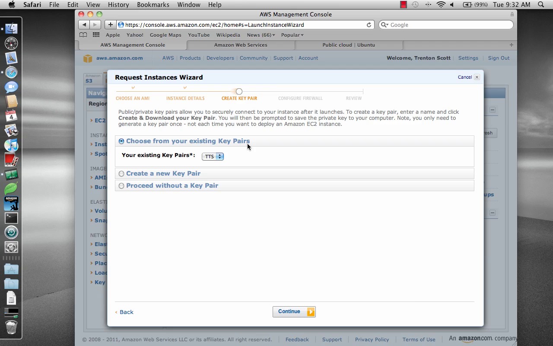Click the Configure Firewall step label
Screen dimensions: 553x346
[x=300, y=98]
